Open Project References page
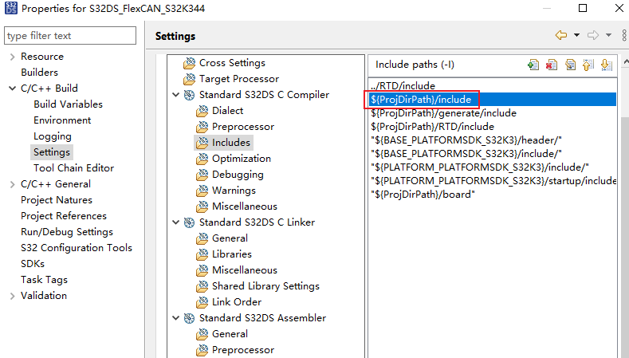This screenshot has height=358, width=629. (x=64, y=216)
